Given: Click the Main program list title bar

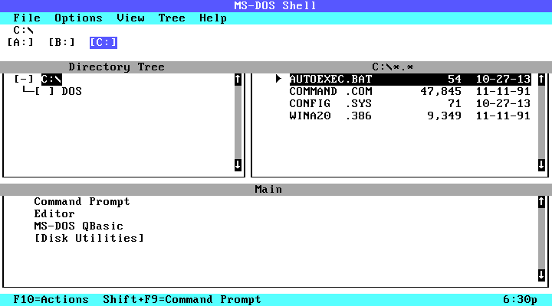Looking at the screenshot, I should (x=268, y=190).
